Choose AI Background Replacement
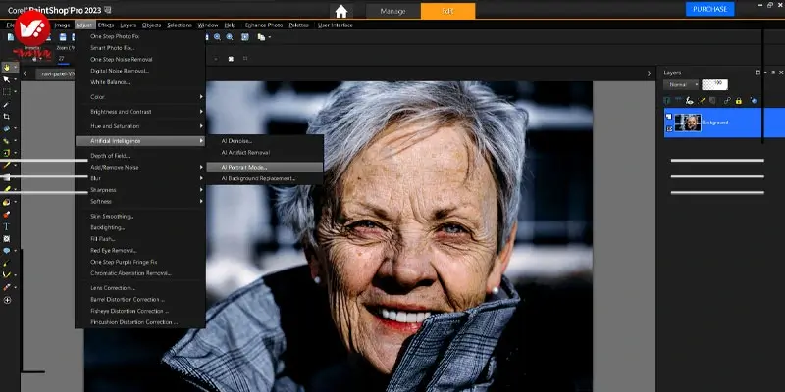 [x=264, y=178]
